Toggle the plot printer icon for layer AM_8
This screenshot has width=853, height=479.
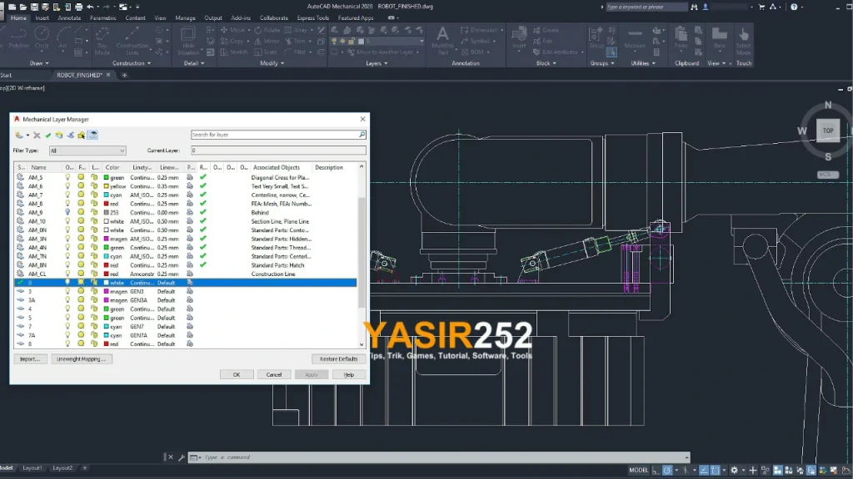(190, 204)
